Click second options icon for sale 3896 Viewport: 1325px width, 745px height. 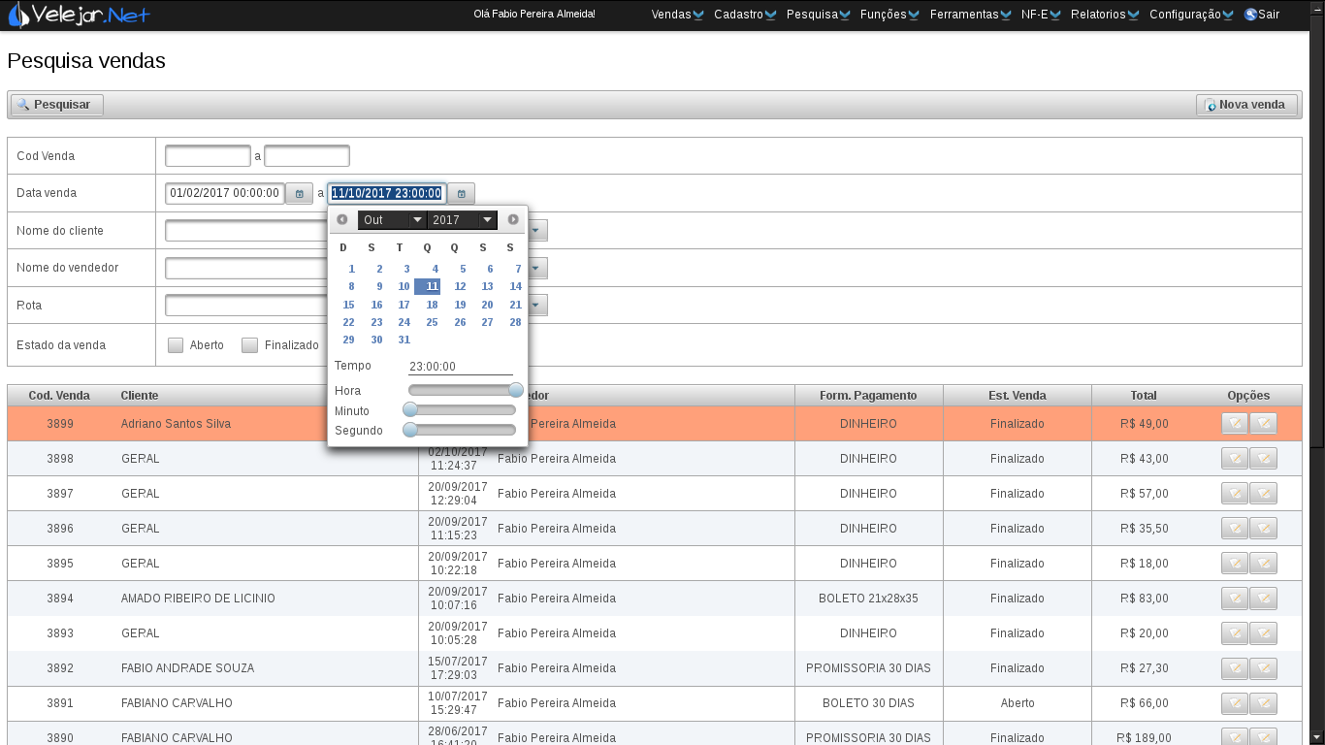(1263, 529)
